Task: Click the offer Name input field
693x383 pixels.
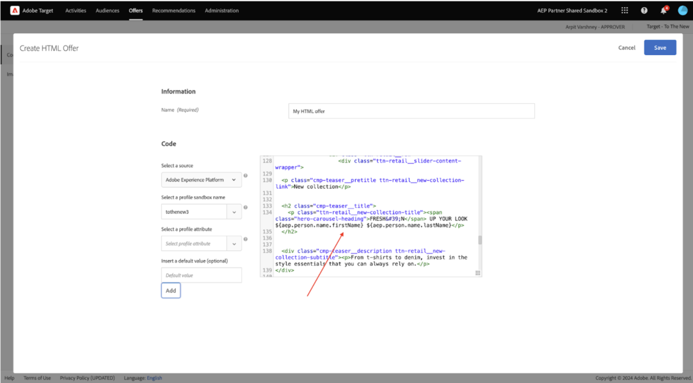Action: tap(411, 111)
